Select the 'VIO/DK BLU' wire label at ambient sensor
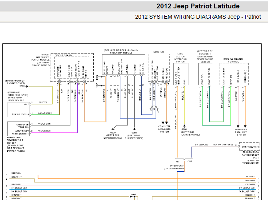The image size is (268, 200). click(x=44, y=131)
